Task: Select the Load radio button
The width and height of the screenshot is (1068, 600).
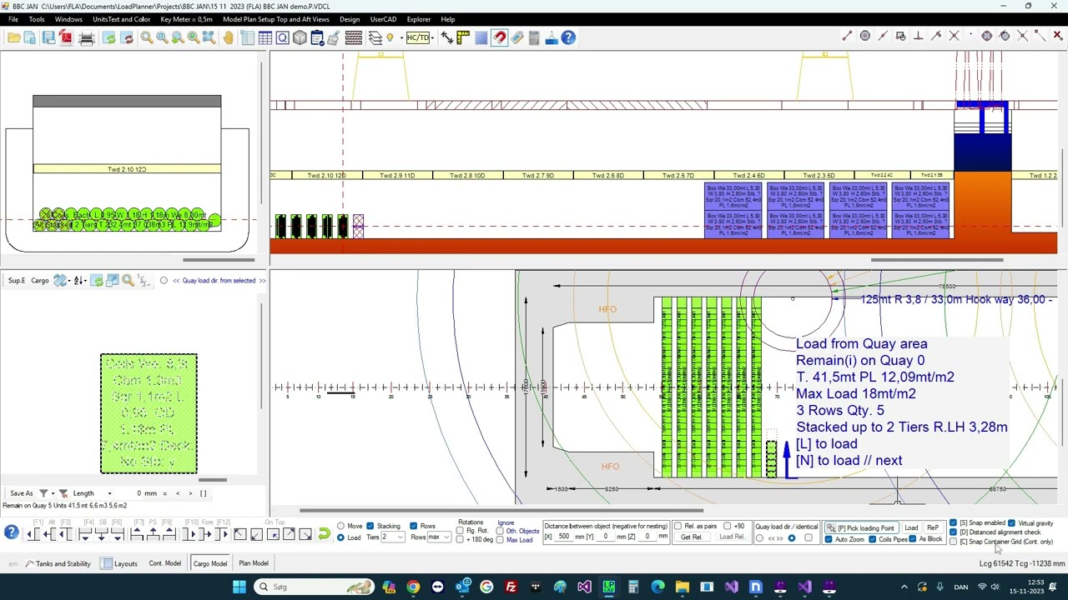Action: 340,537
